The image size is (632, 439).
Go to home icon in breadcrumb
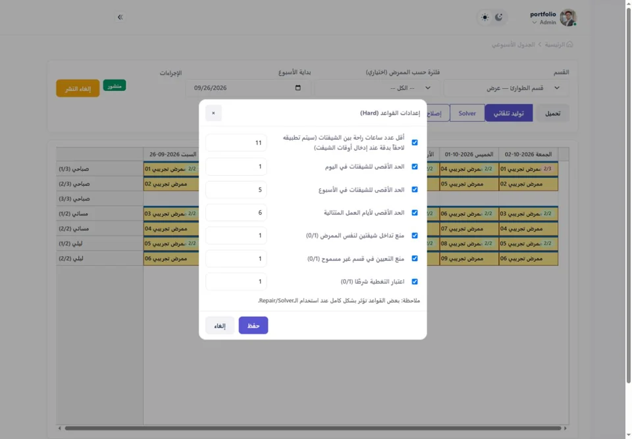569,44
